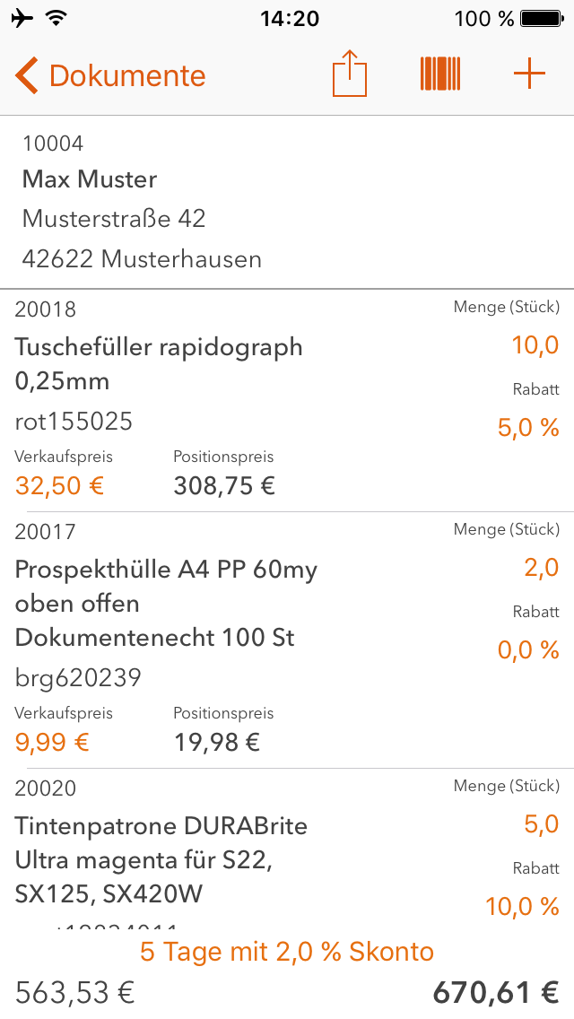Select the barcode scanner icon
574x1019 pixels.
[439, 74]
